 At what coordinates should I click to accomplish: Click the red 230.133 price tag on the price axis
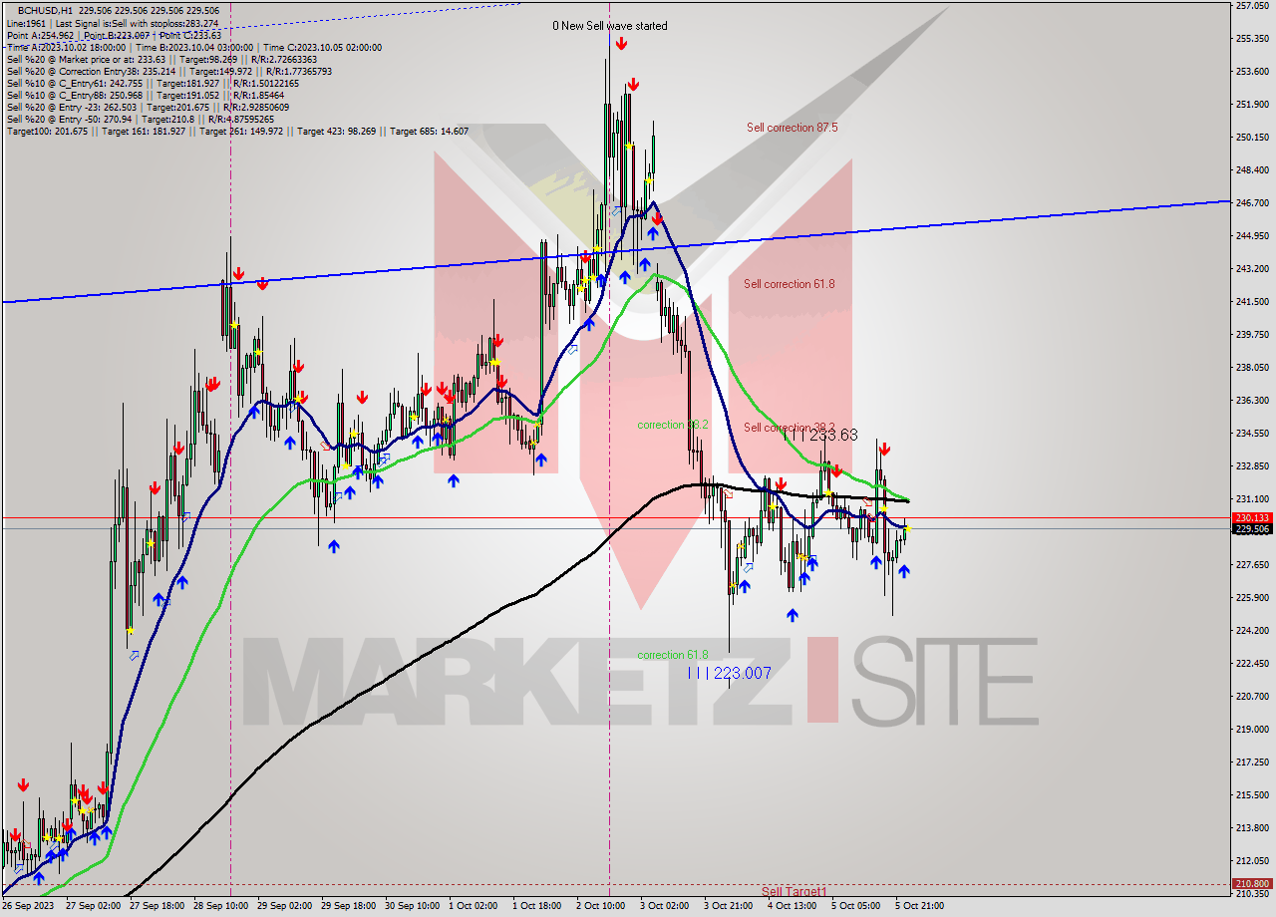coord(1252,518)
